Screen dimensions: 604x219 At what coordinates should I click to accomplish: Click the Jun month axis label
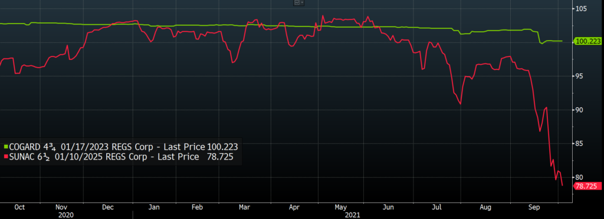click(x=389, y=207)
